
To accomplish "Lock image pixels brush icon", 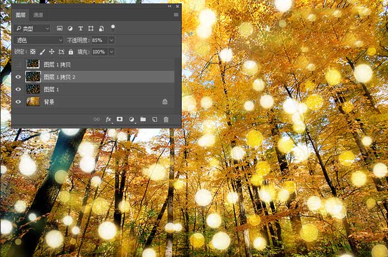I will point(42,52).
